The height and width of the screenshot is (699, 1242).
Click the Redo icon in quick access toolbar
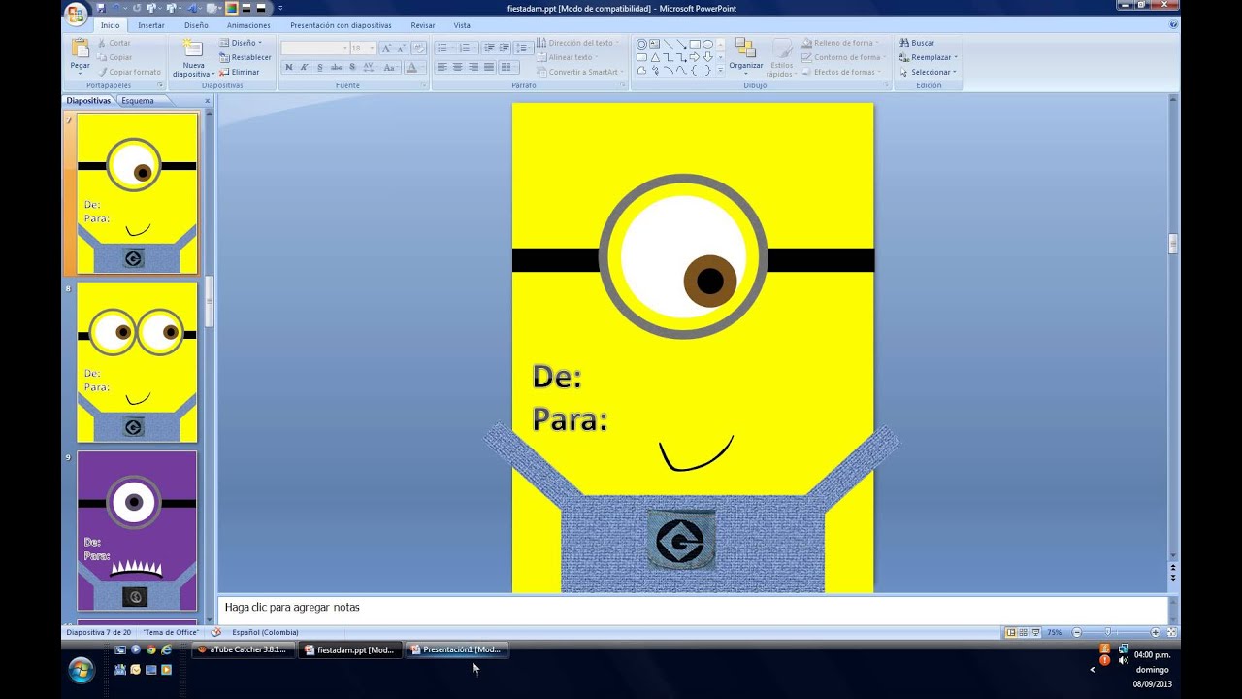coord(137,8)
